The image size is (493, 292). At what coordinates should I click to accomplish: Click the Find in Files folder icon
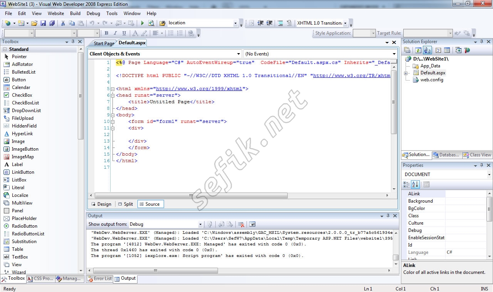click(x=163, y=23)
